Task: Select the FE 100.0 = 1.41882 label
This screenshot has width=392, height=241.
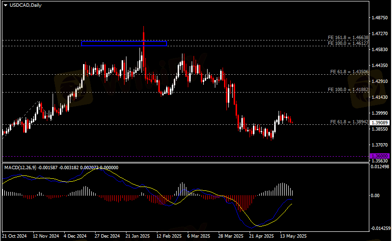Action: (348, 89)
